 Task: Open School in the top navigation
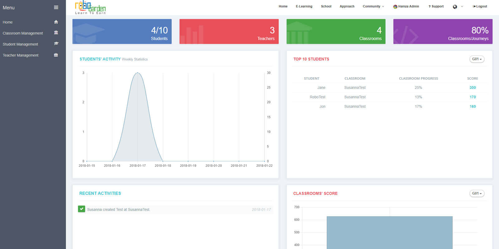coord(326,6)
